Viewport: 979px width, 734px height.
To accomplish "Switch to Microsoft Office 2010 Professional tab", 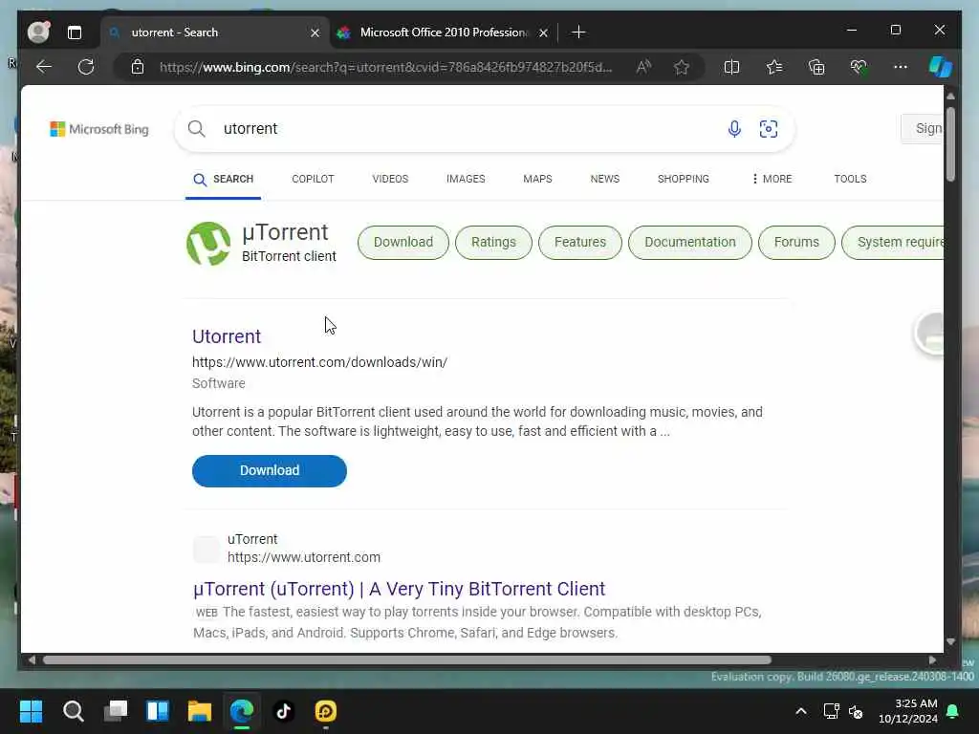I will click(x=443, y=32).
